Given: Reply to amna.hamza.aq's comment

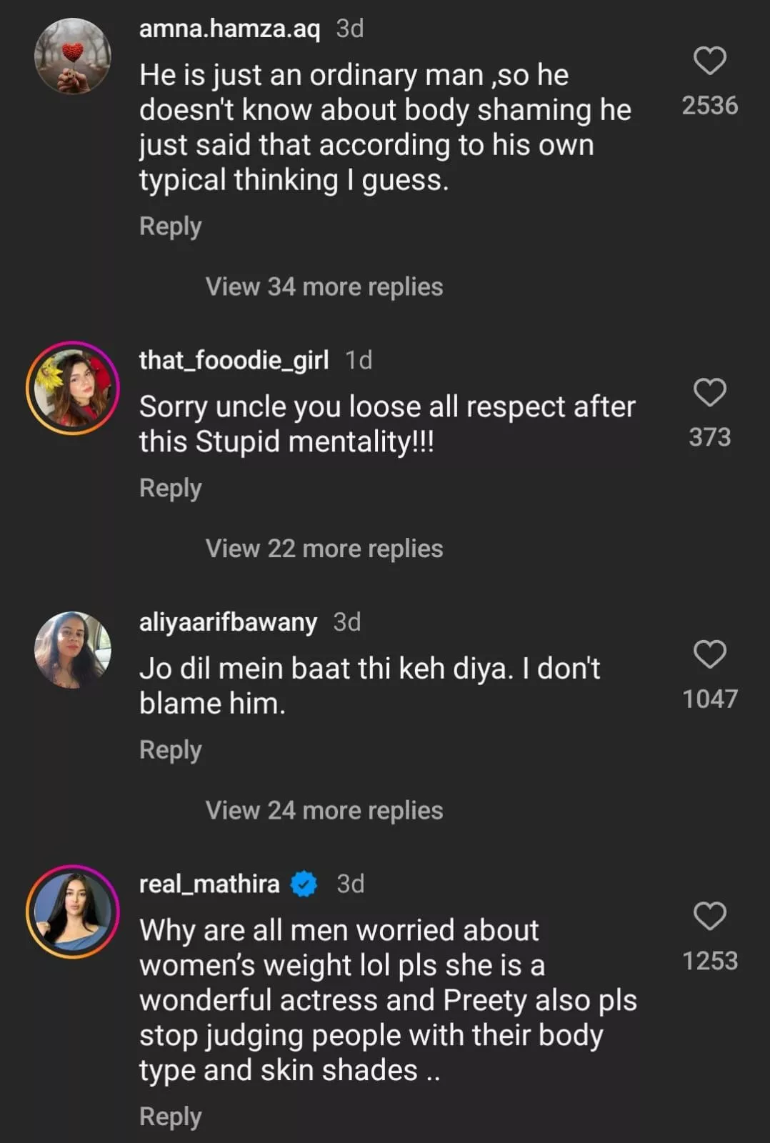Looking at the screenshot, I should coord(171,226).
